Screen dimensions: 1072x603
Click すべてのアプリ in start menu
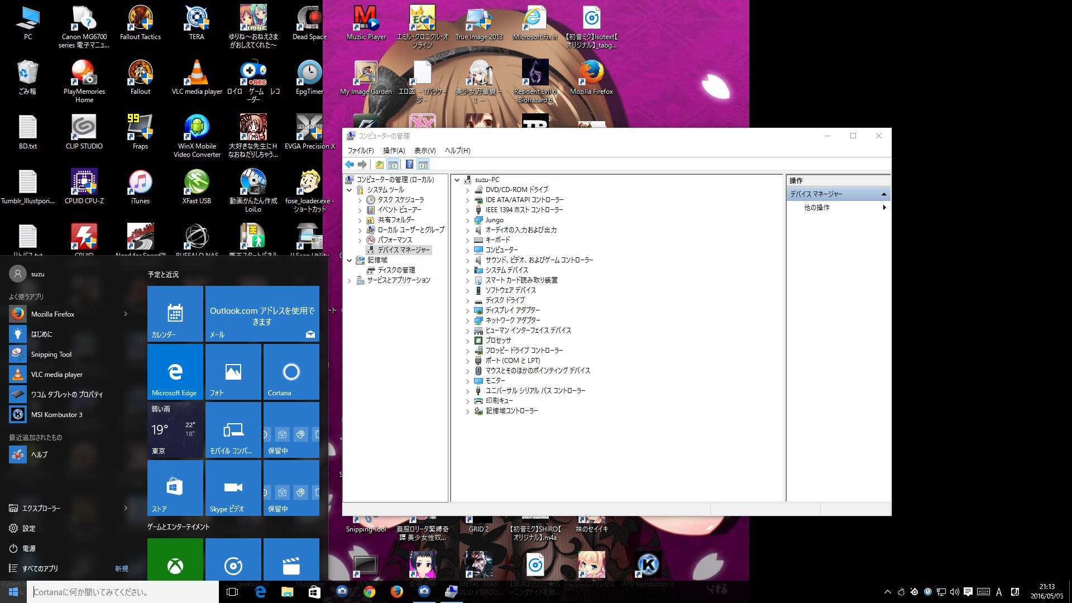pyautogui.click(x=40, y=568)
